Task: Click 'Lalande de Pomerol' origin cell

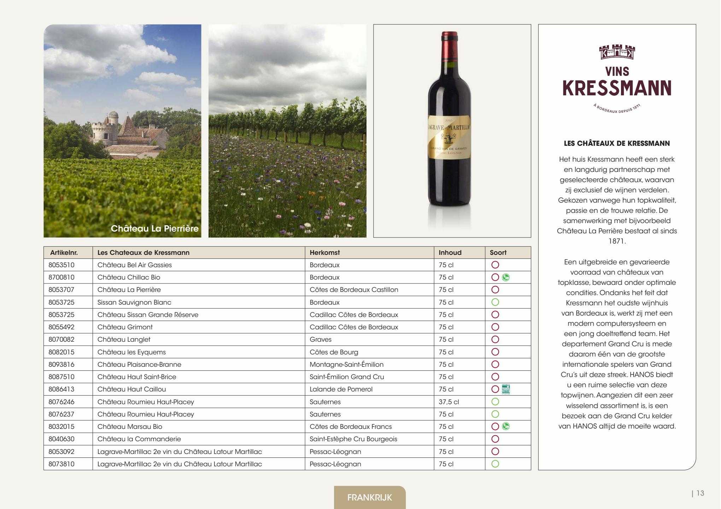Action: (341, 389)
